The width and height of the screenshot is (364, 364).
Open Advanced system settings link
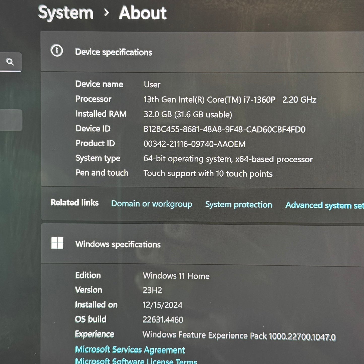tap(325, 205)
